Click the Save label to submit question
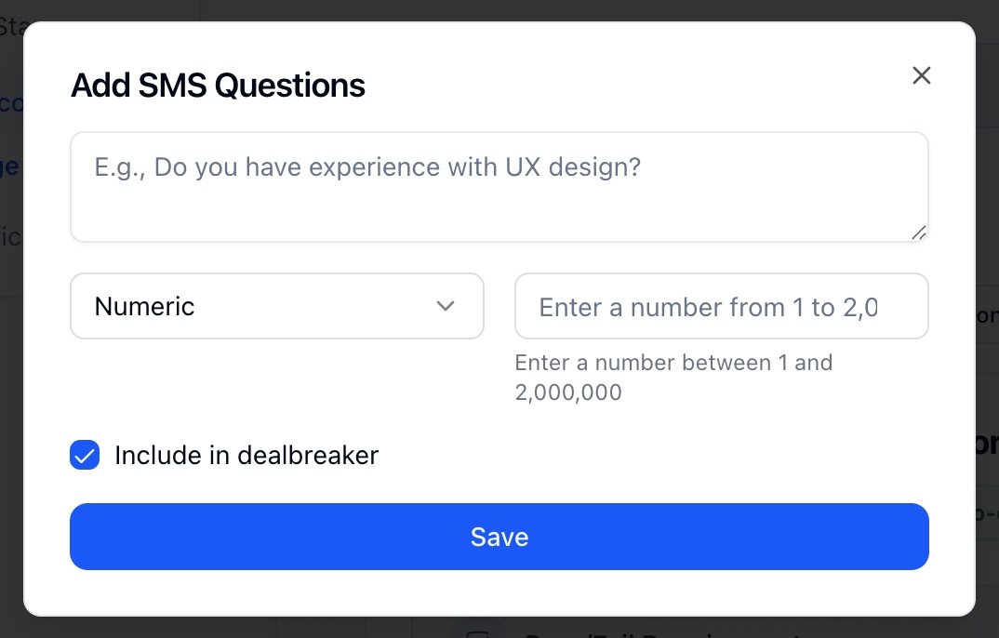 [499, 537]
